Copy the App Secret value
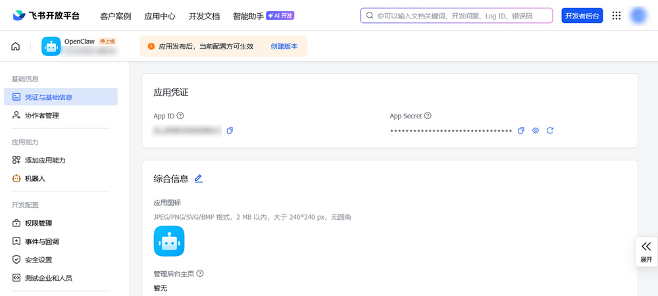 [521, 131]
